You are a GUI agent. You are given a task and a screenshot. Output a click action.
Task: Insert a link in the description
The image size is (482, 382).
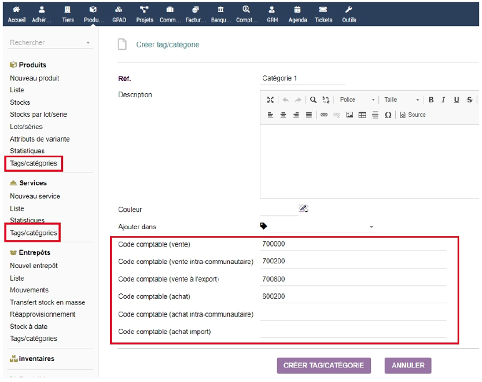(x=324, y=115)
